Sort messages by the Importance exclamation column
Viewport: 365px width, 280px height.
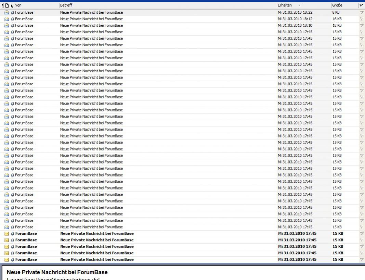2,5
